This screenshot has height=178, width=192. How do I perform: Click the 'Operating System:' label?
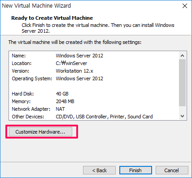coord(32,78)
